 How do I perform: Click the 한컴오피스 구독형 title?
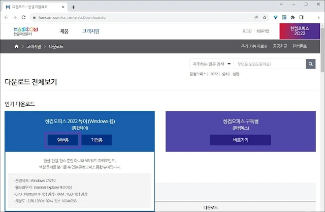pos(241,121)
